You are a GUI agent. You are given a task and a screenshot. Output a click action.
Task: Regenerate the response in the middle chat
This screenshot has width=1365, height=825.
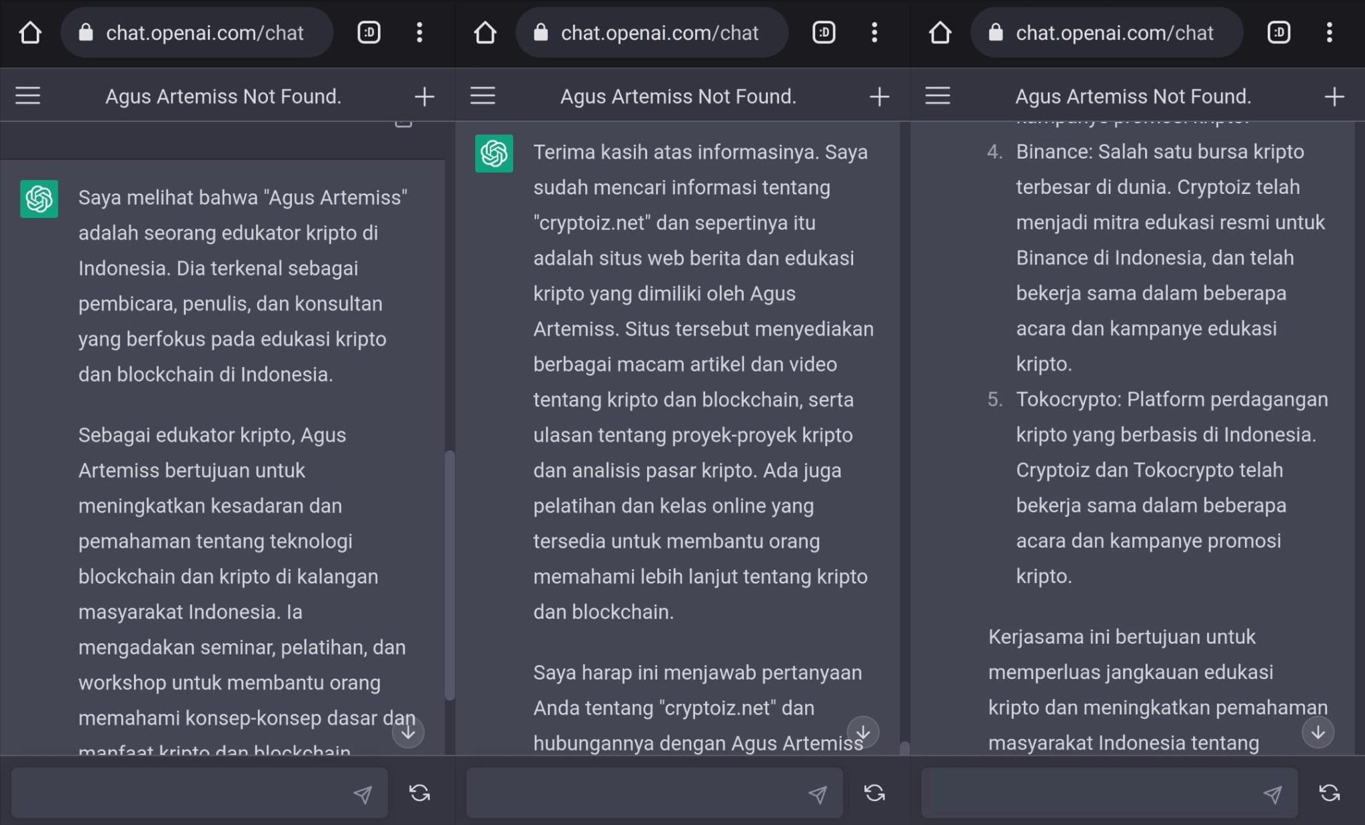point(874,793)
